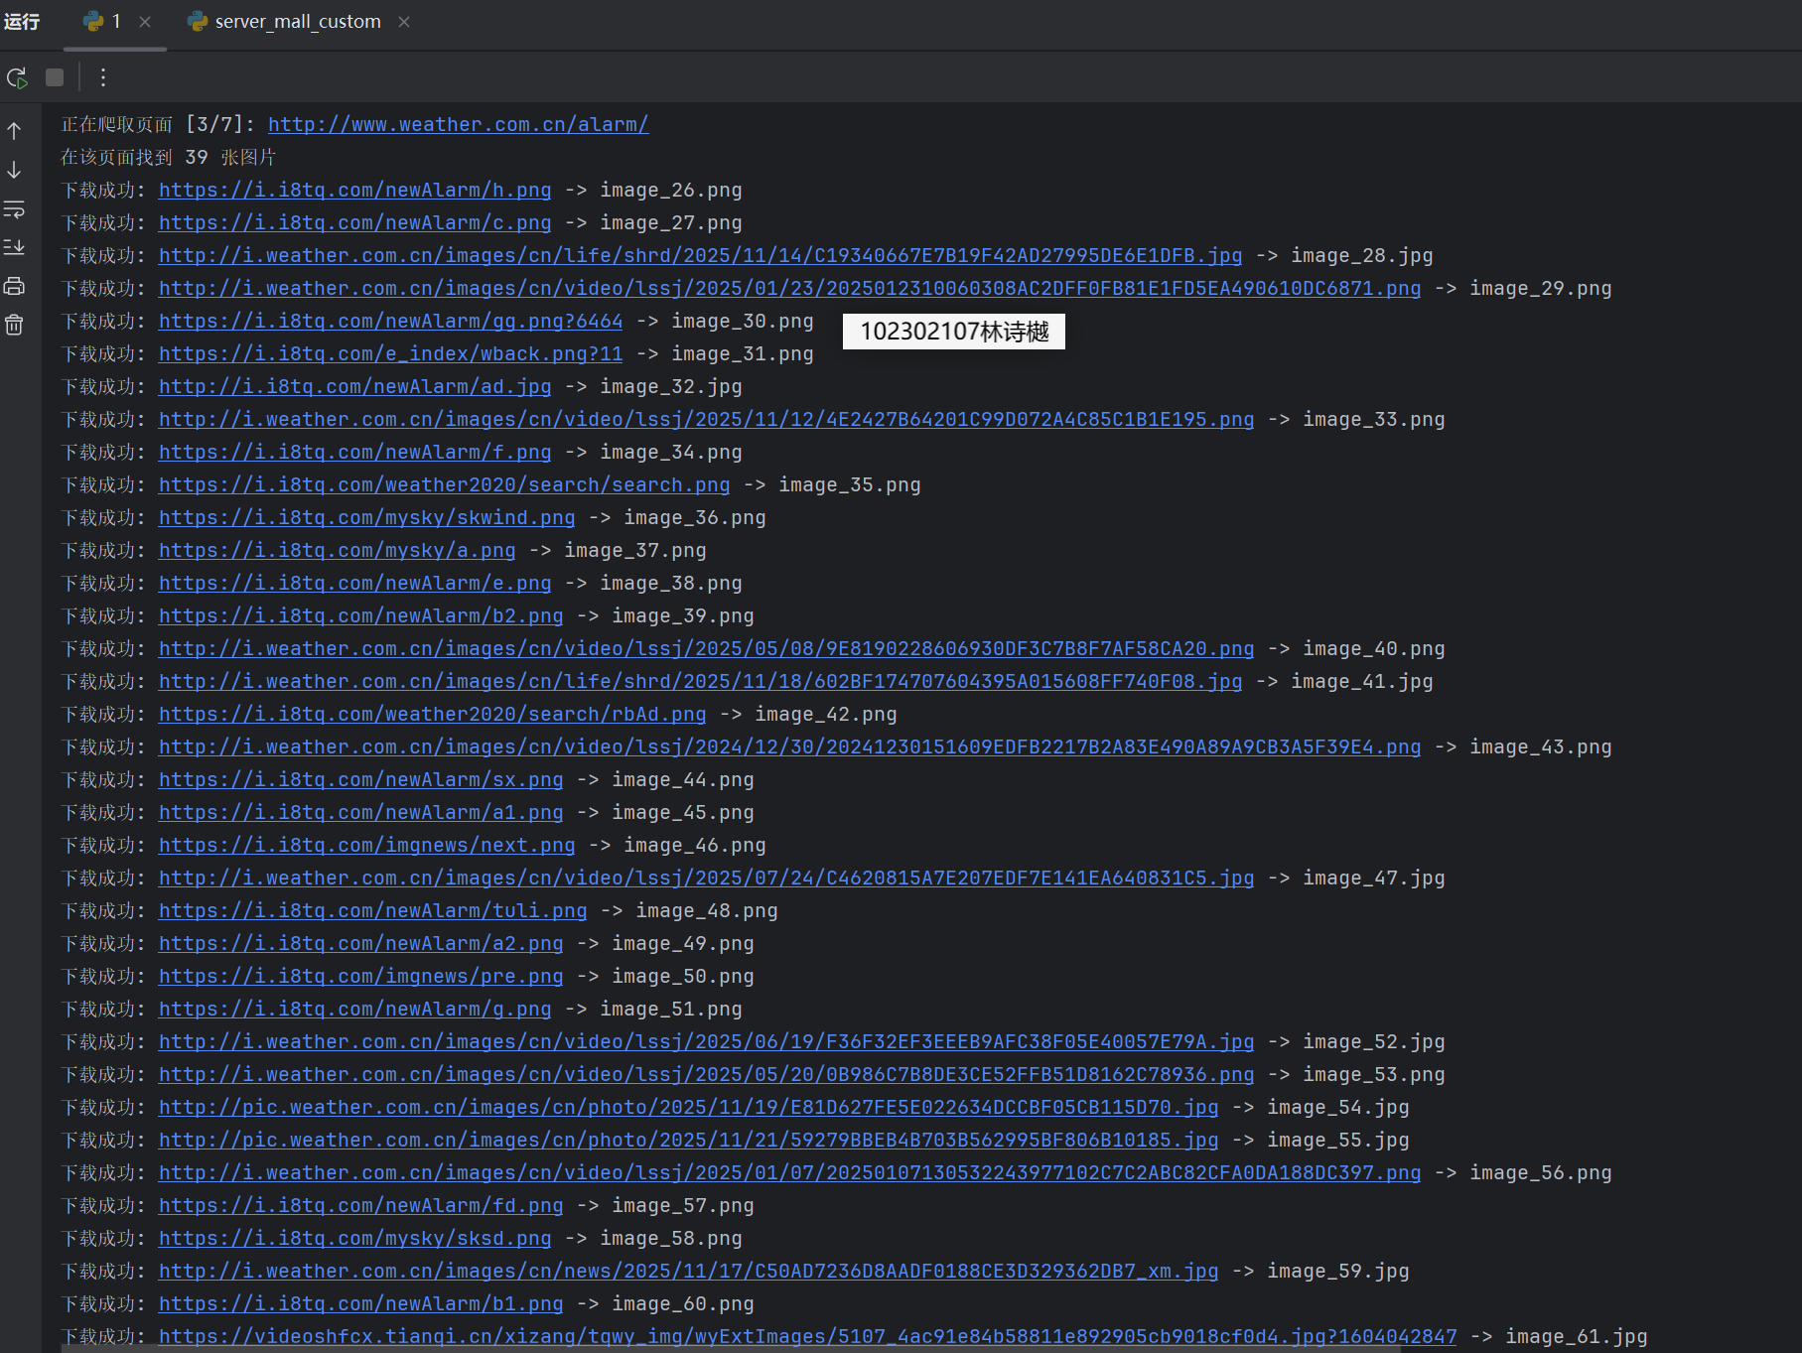Open the newAlarm/tuli.png link
Screen dimensions: 1802x1353
click(x=372, y=910)
